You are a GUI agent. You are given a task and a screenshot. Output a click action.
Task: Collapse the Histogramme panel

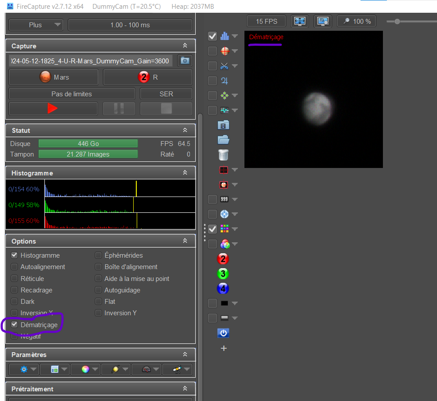(185, 173)
